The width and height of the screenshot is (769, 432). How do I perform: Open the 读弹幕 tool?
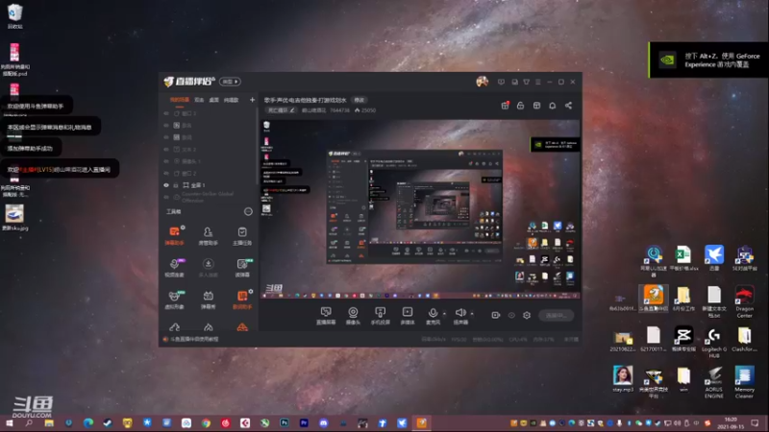[242, 268]
